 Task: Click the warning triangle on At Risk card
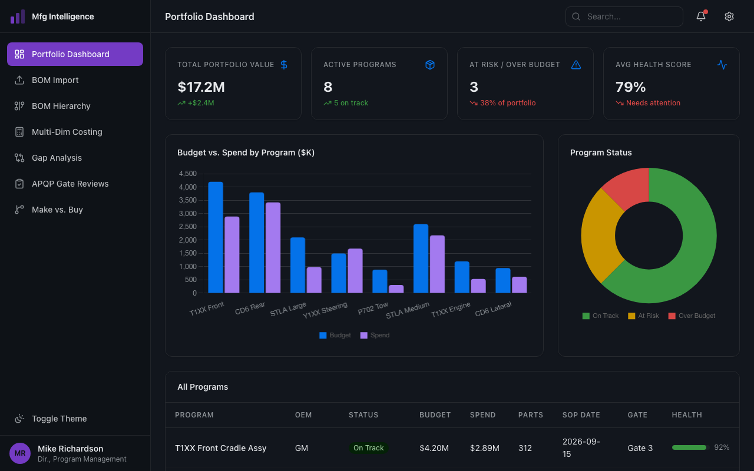576,65
